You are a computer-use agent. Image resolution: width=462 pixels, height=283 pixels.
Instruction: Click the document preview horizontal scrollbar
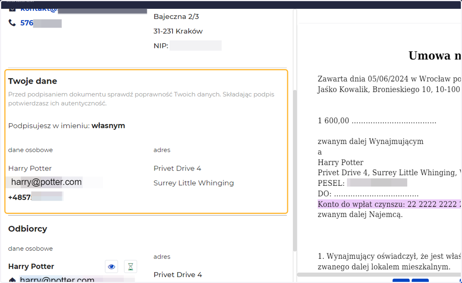point(379,275)
